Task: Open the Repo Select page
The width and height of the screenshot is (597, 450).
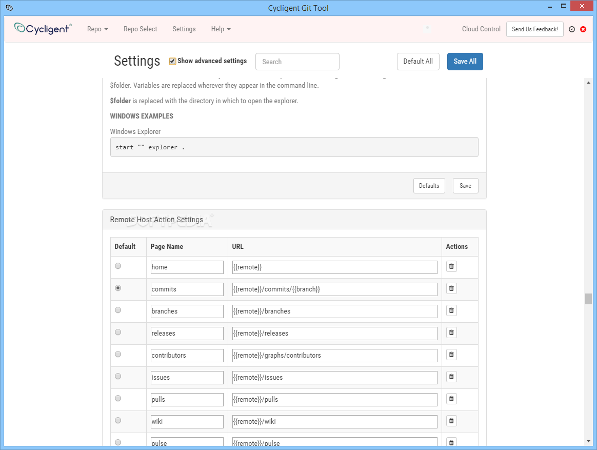Action: click(141, 29)
